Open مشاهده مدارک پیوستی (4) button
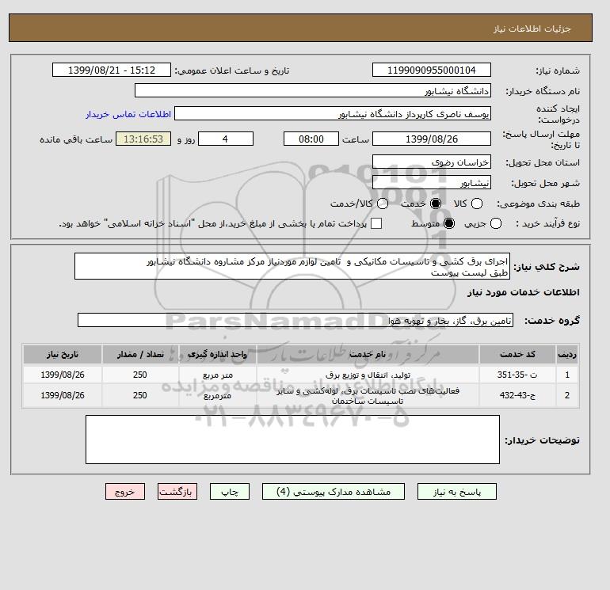The image size is (610, 590). click(x=334, y=492)
